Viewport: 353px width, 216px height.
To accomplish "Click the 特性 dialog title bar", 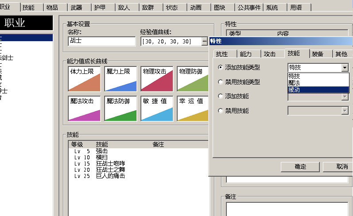I will pos(281,41).
